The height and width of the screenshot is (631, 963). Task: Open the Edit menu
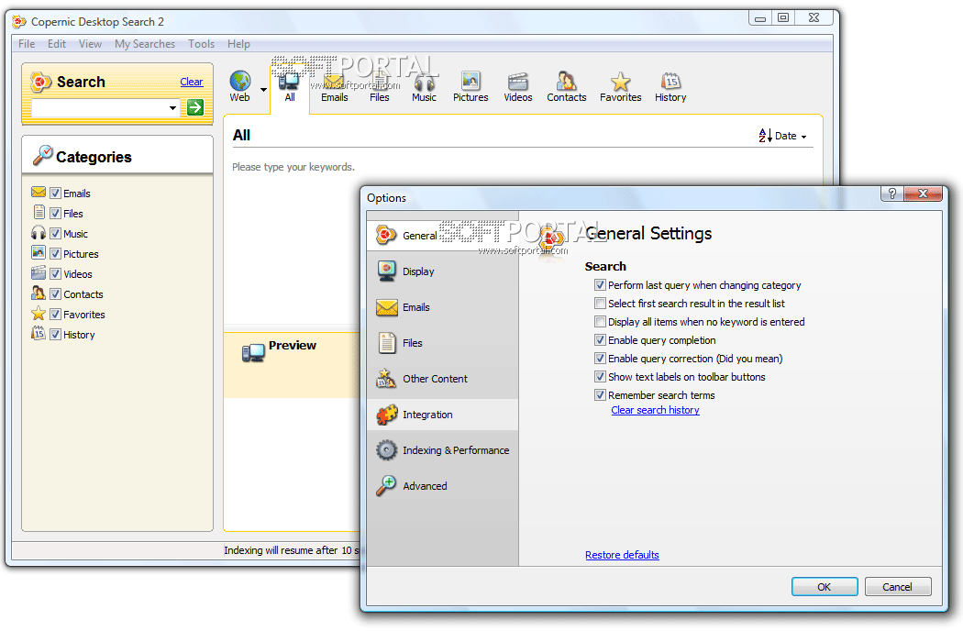[x=57, y=44]
